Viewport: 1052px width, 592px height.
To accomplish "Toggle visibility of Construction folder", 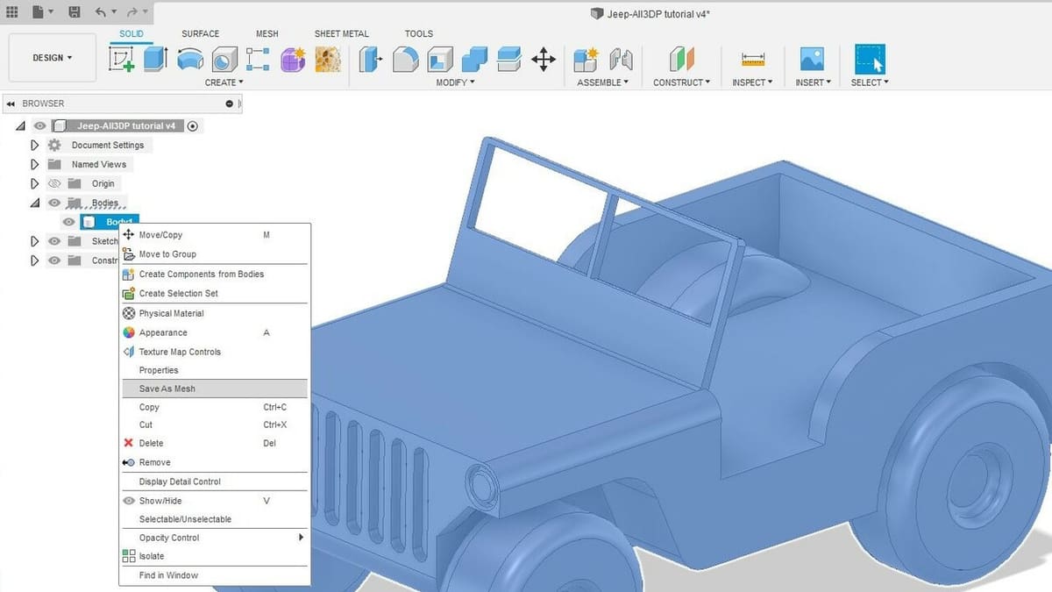I will [54, 260].
